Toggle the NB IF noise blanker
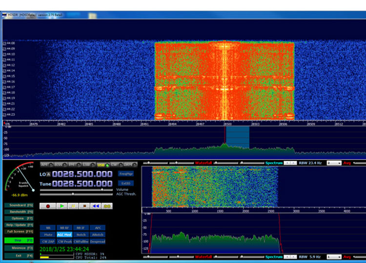 point(81,228)
